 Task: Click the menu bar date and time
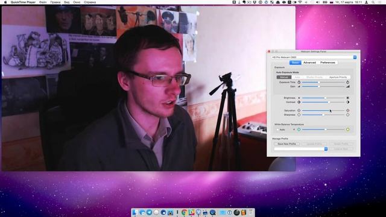[349, 2]
